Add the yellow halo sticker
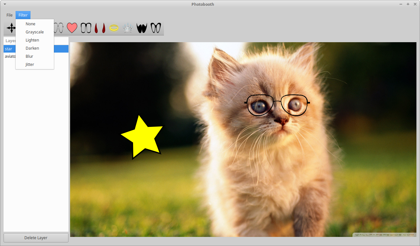Screen dimensions: 420x246 [114, 28]
